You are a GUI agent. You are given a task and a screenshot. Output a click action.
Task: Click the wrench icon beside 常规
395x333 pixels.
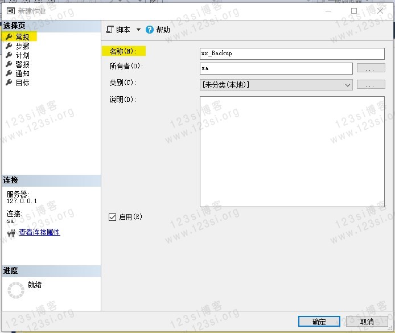click(x=9, y=37)
